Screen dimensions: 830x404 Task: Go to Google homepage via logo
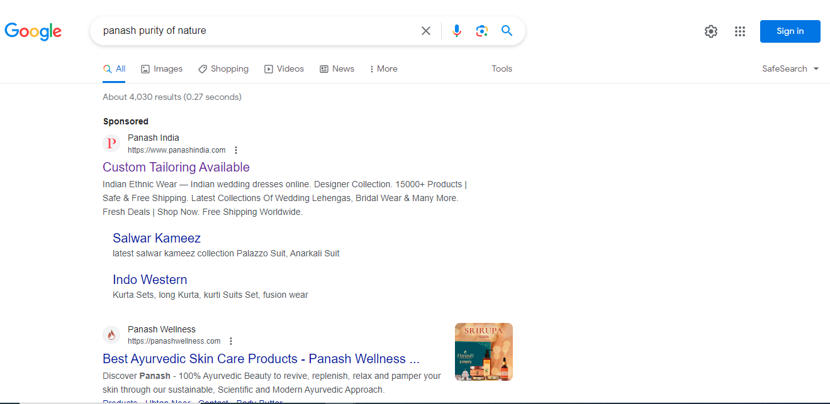pyautogui.click(x=33, y=31)
